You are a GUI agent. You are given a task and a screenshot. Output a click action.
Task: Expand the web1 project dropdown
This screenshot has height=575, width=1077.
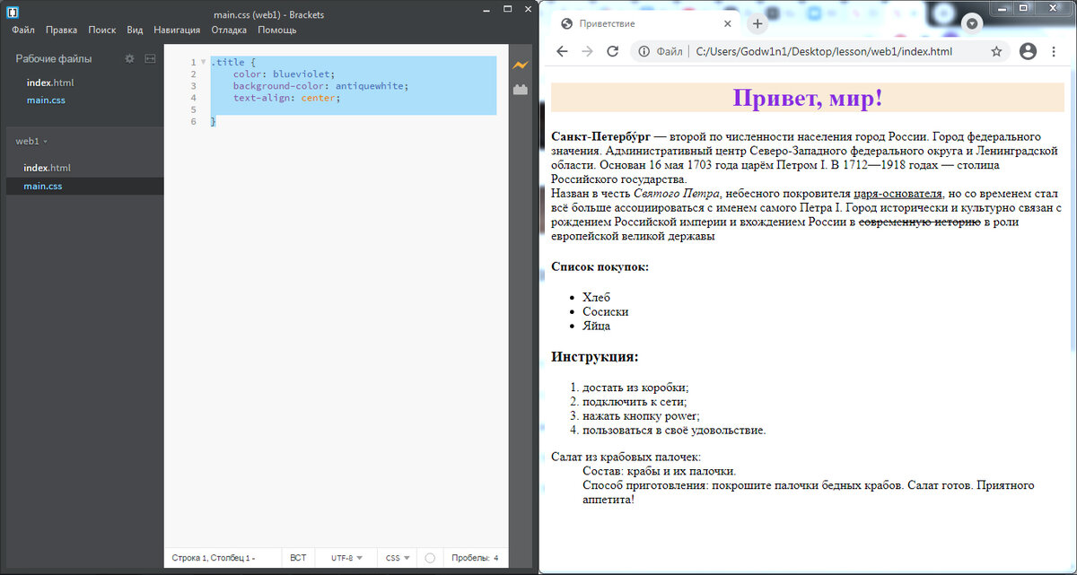click(31, 141)
